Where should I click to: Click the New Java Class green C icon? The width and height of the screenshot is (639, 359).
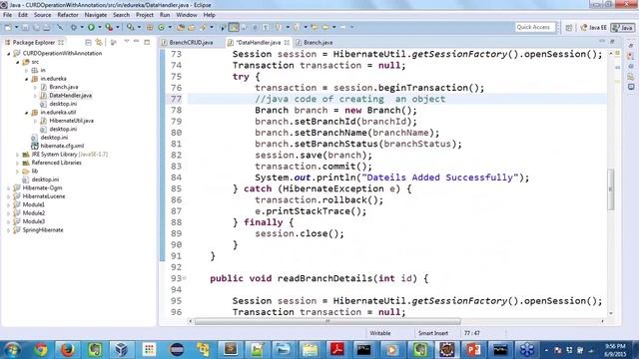[162, 27]
